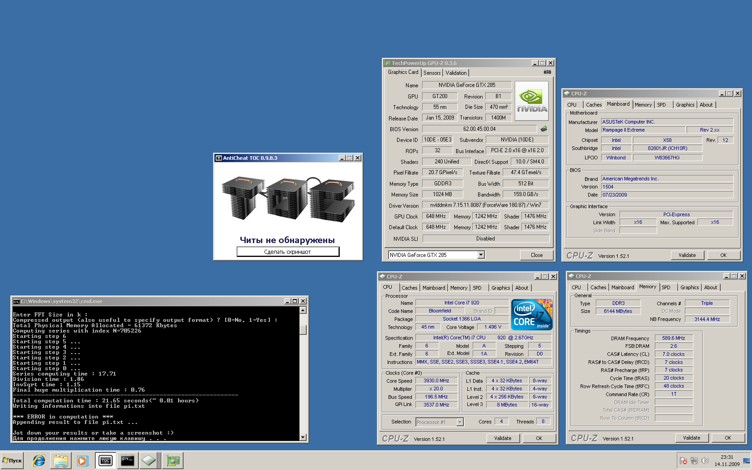Click the cmd window scrollbar thumb
Screen dimensions: 752x470
tap(303, 329)
